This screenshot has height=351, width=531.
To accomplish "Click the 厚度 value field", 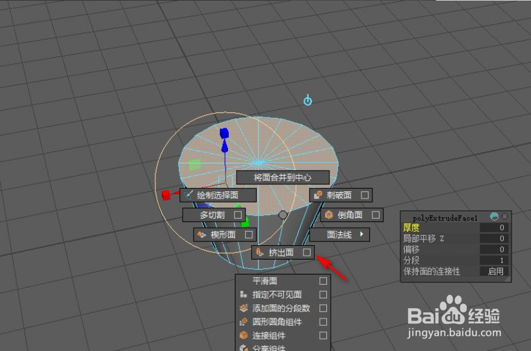I will (x=494, y=228).
